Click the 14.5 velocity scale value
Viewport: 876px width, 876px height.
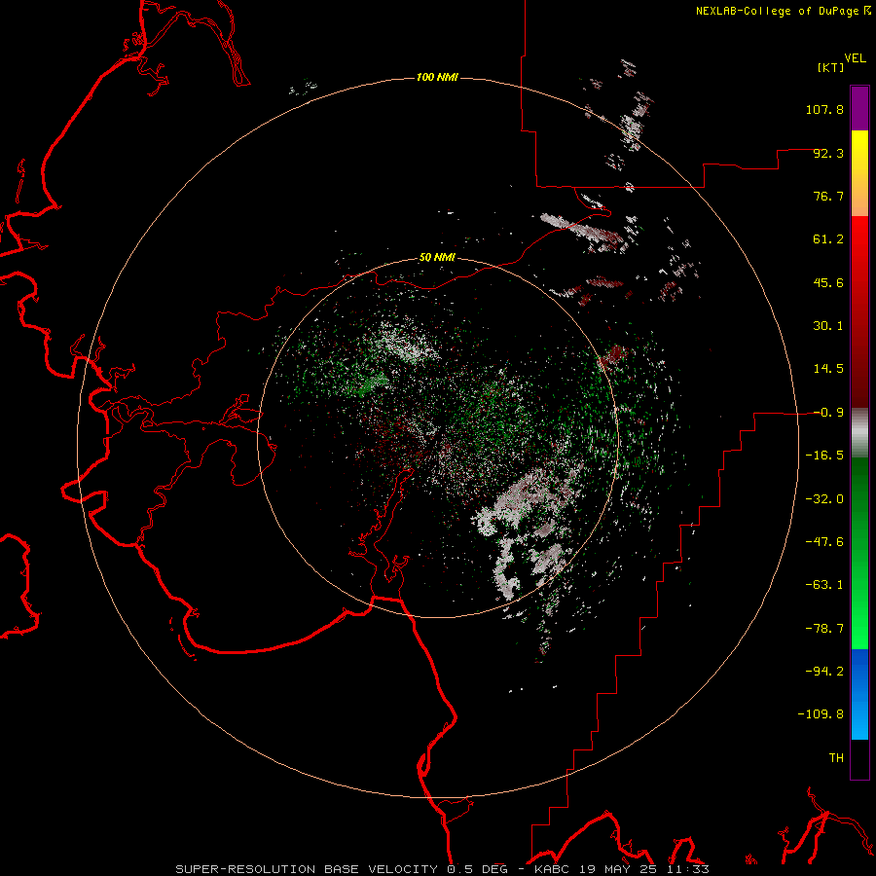click(828, 369)
